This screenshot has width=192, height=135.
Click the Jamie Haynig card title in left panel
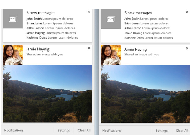pyautogui.click(x=38, y=49)
